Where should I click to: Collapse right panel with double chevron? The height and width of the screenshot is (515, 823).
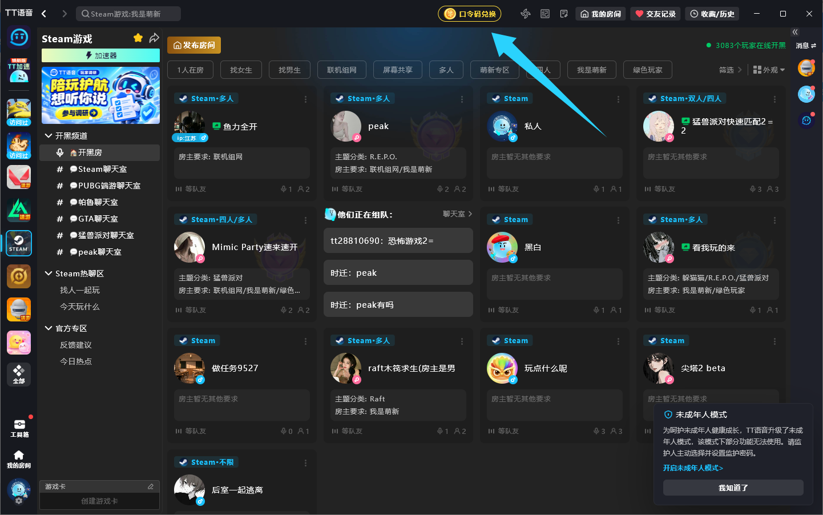pos(795,32)
